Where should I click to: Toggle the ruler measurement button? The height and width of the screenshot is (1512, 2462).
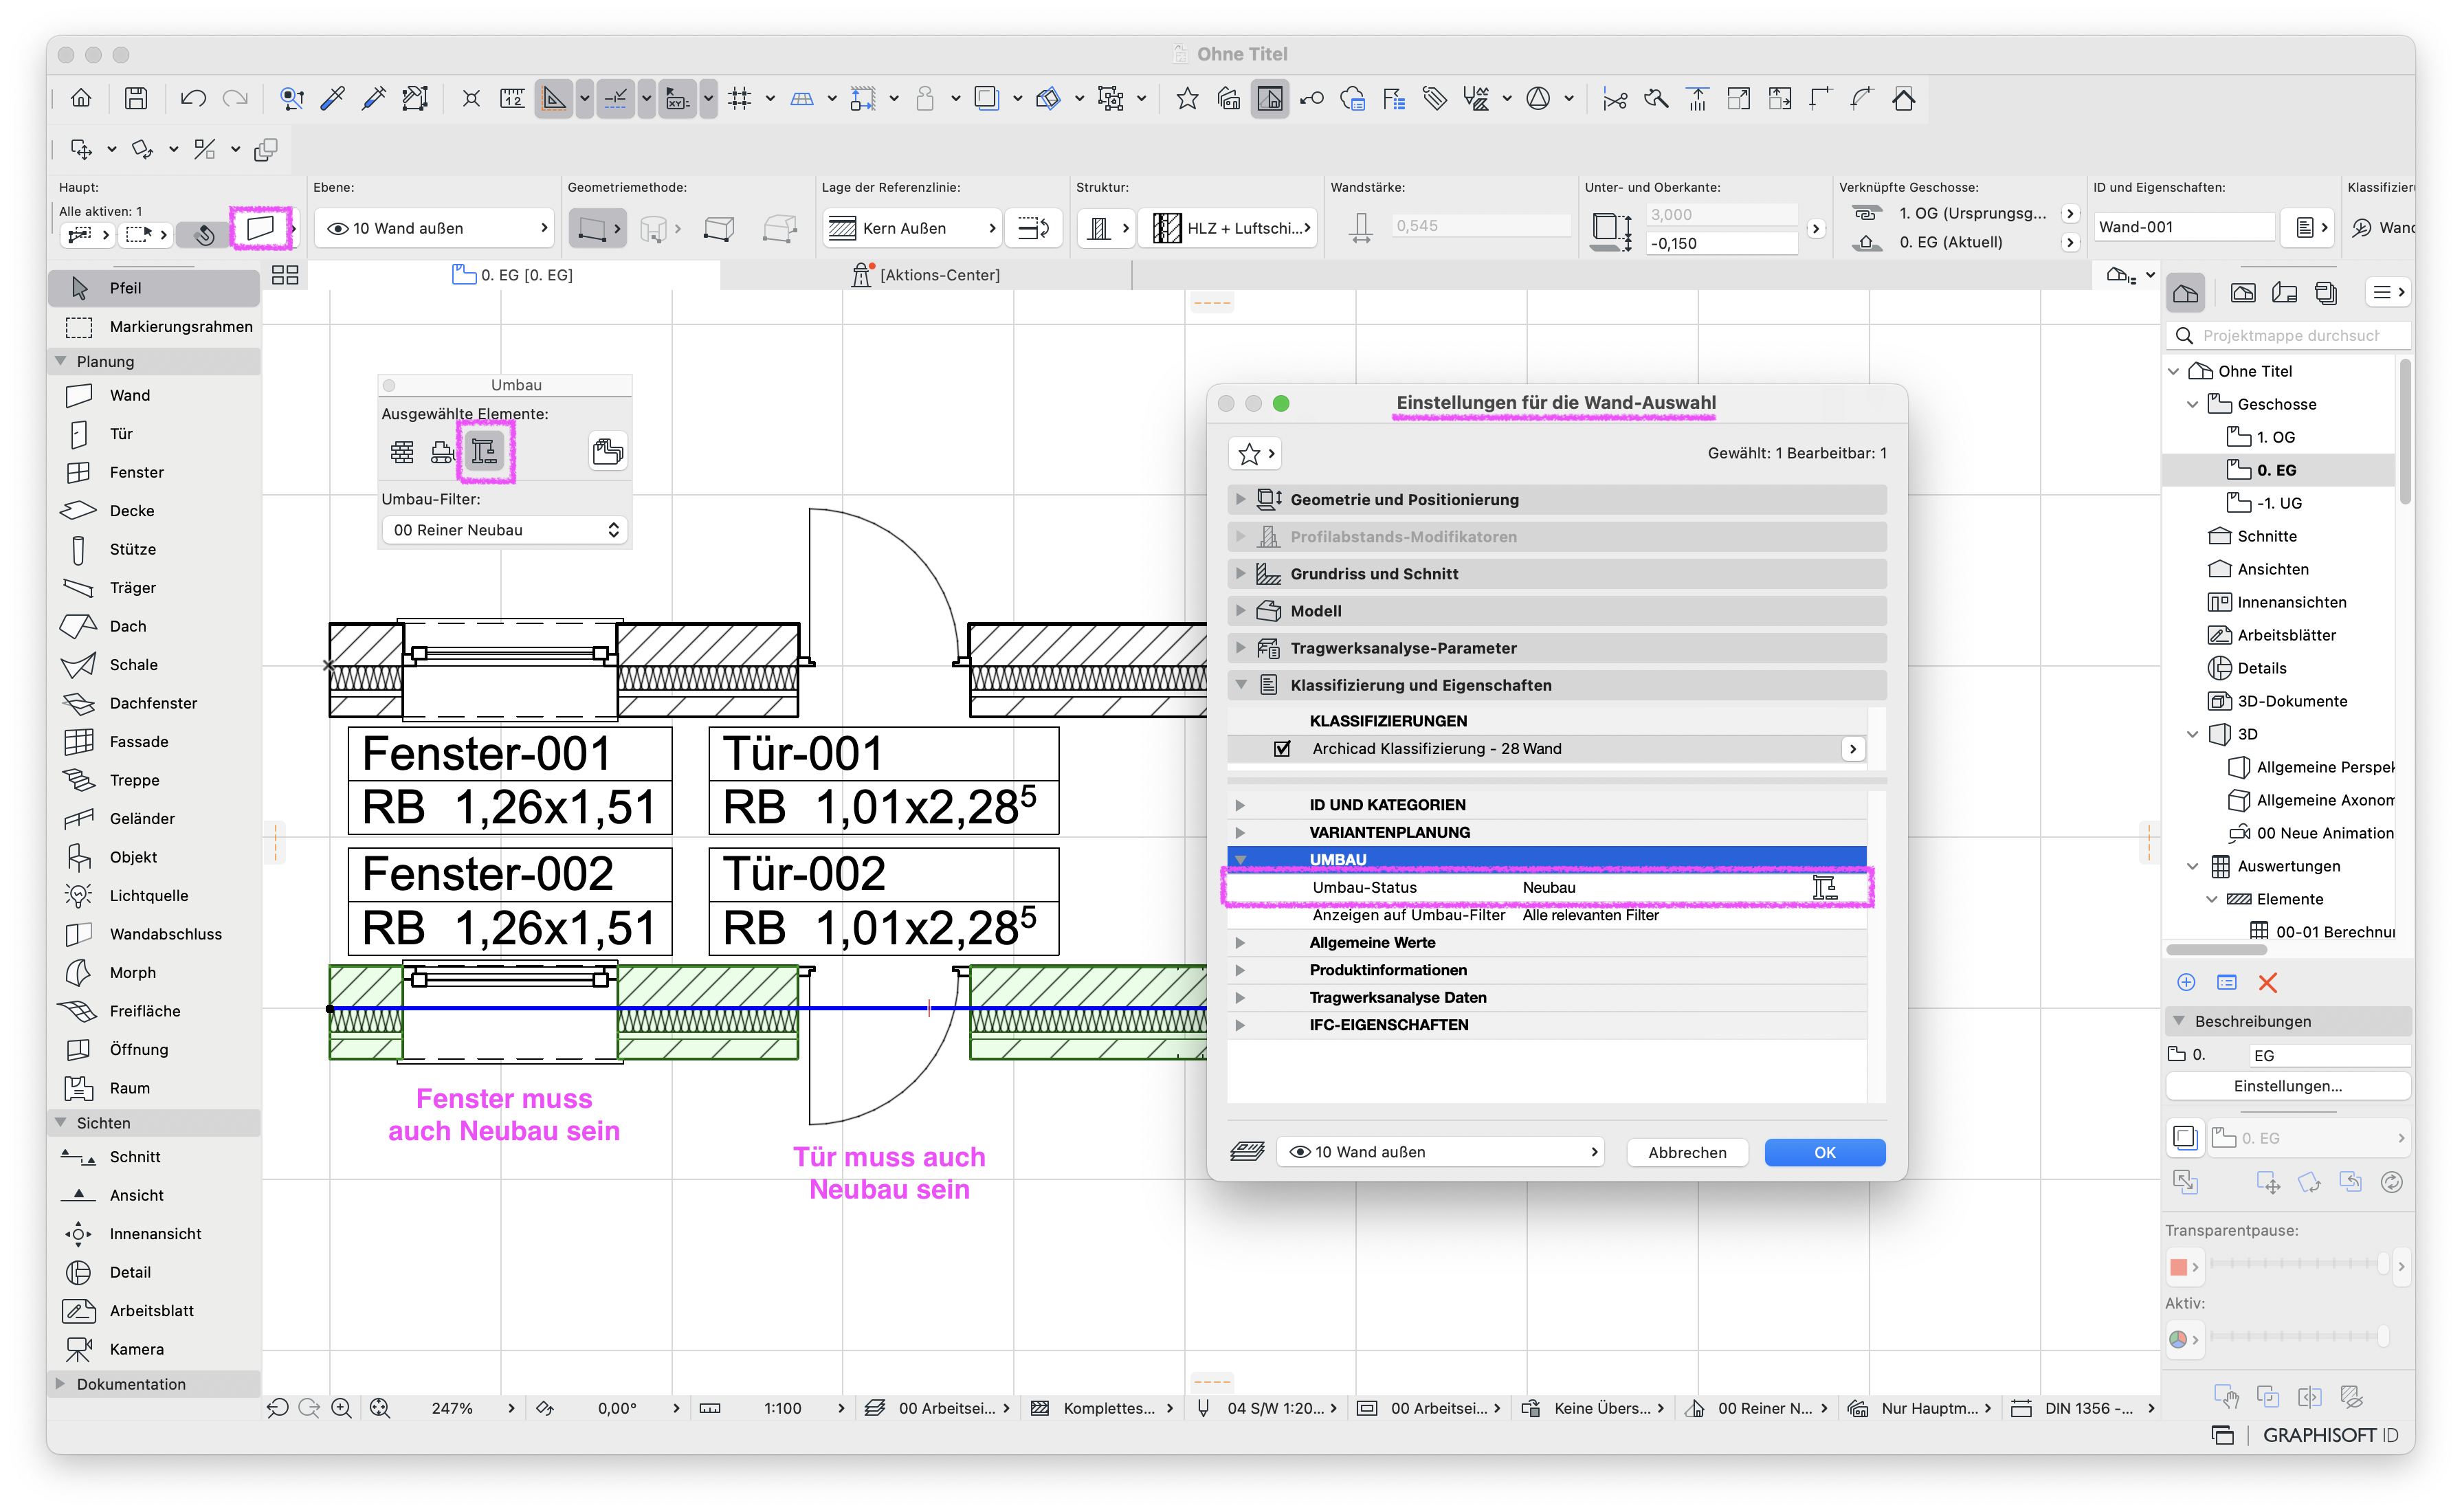click(512, 98)
